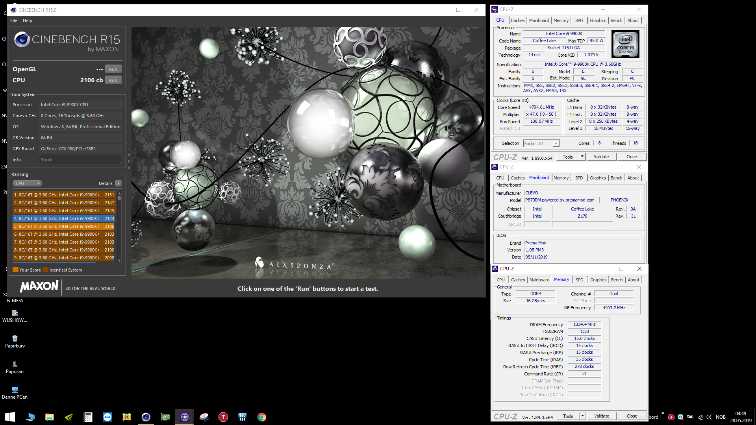Viewport: 756px width, 425px height.
Task: Switch to SPD tab in bottom CPU-Z
Action: [x=579, y=280]
